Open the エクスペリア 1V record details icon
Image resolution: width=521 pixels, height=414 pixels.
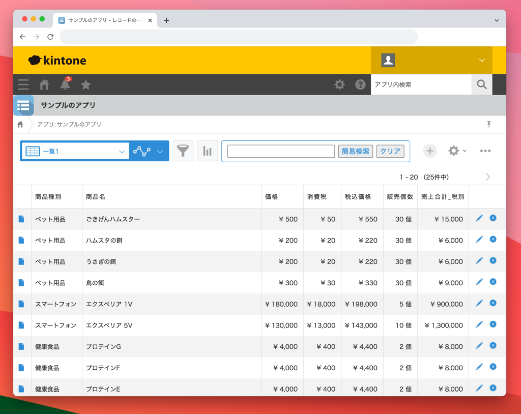21,304
